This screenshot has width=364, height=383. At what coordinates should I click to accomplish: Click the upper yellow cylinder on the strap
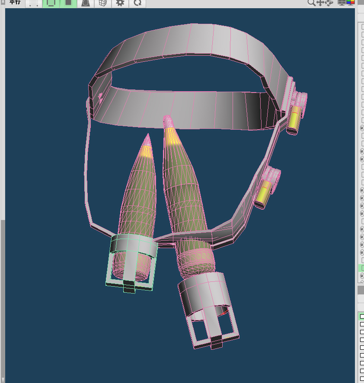(x=294, y=119)
